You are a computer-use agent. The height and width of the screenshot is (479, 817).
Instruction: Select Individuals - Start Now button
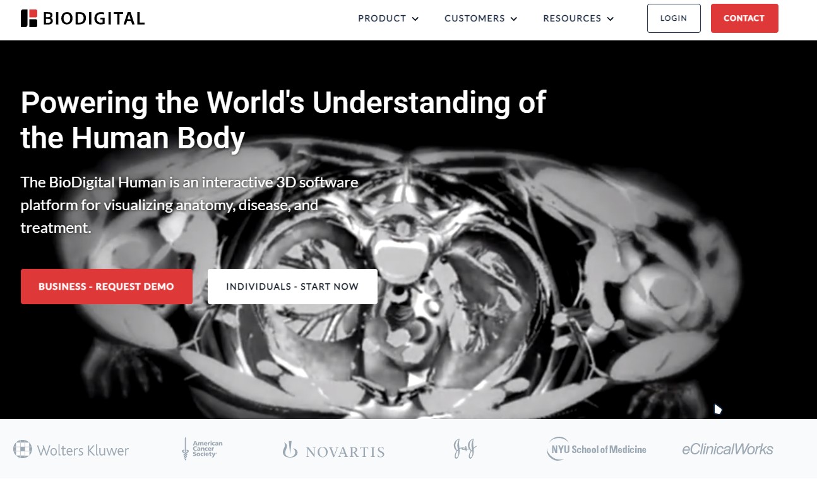292,287
